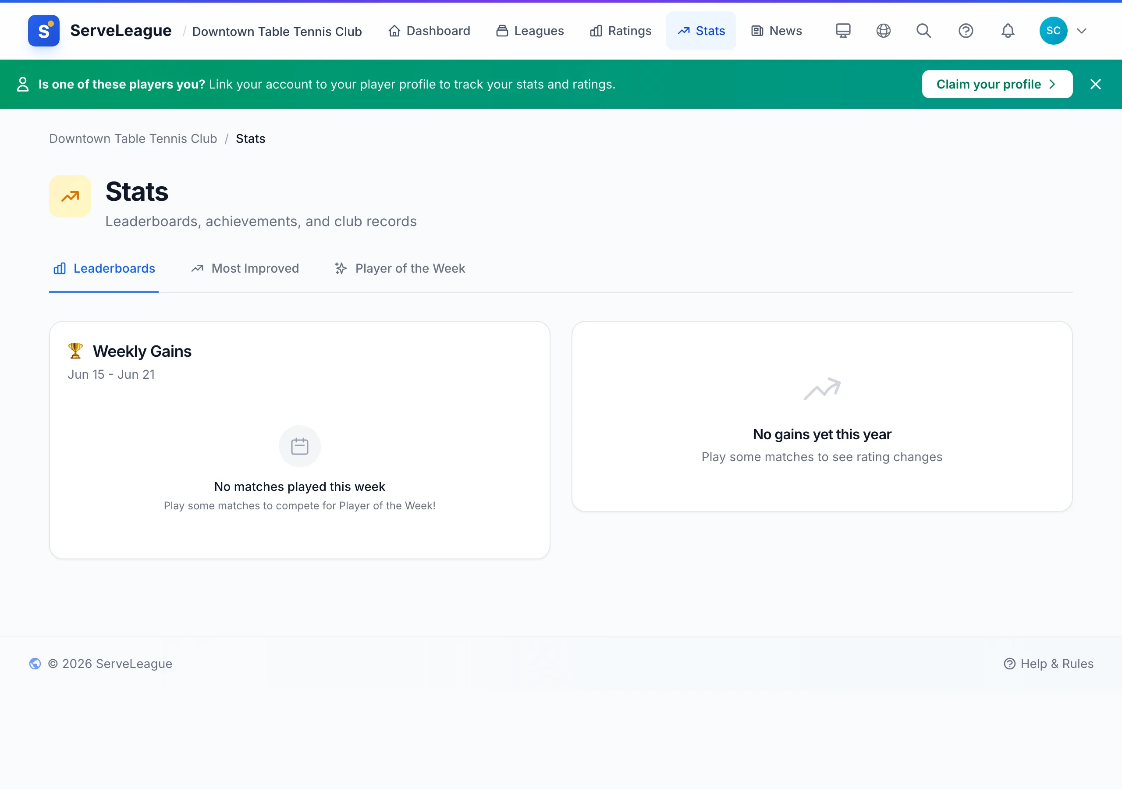Screen dimensions: 1122x789
Task: Open the Help & Rules footer link
Action: click(x=1049, y=663)
